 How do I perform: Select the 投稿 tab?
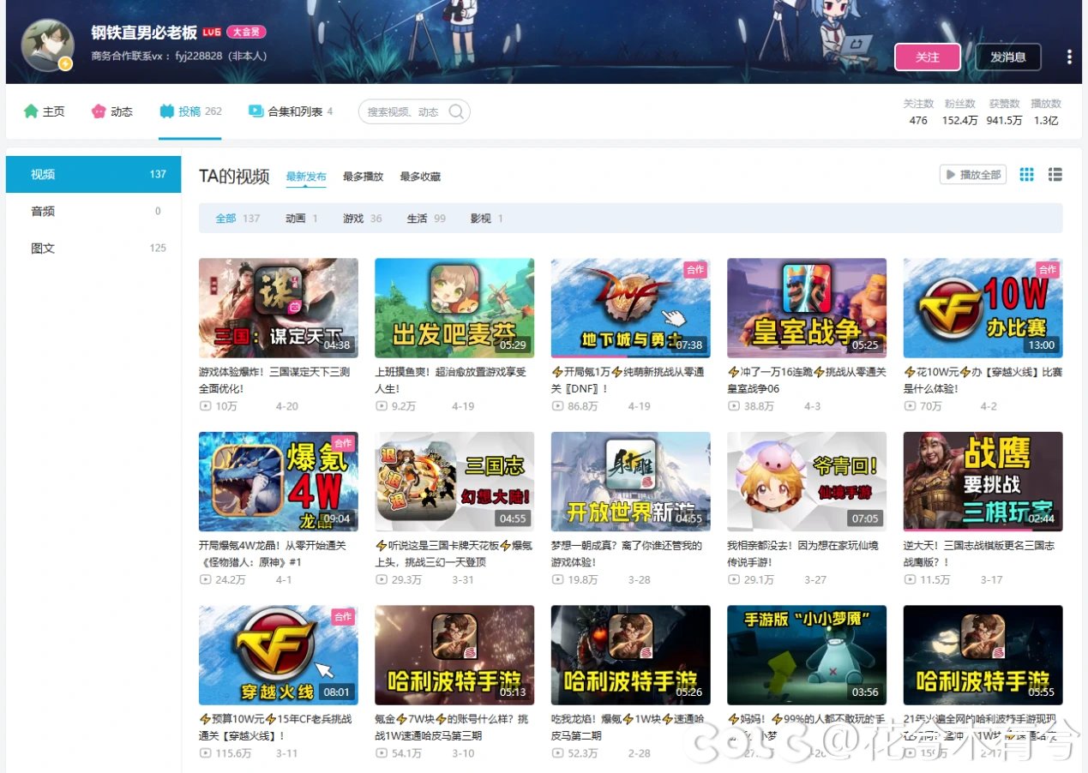point(190,111)
